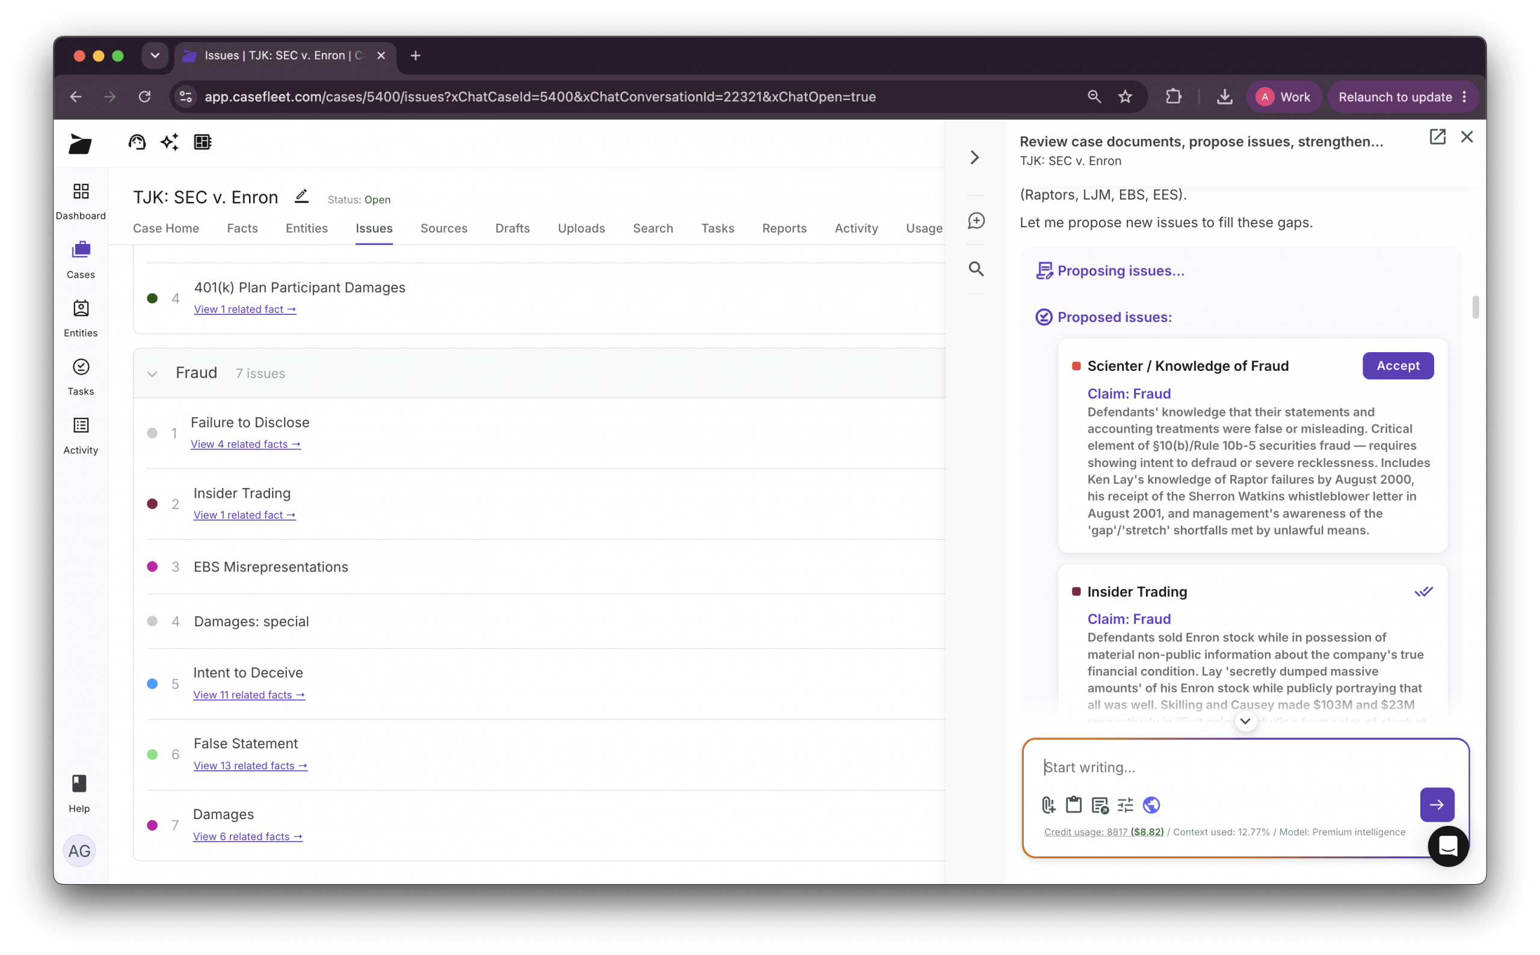View 6 related facts for Damages
The image size is (1540, 955).
(247, 836)
